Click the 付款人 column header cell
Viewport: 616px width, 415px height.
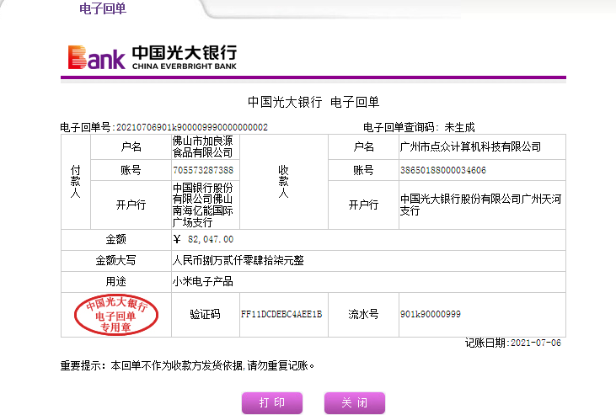76,181
